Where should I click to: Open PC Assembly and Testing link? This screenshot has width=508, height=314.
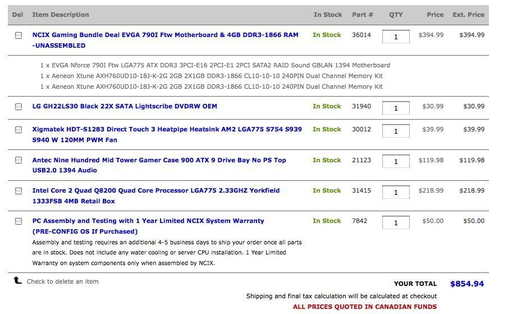148,221
